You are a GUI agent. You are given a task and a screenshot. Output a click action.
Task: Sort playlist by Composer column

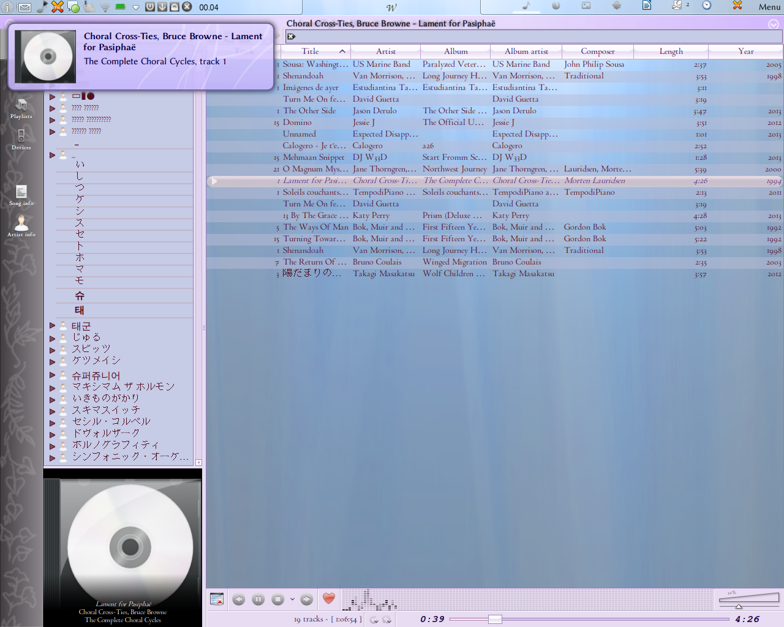pos(598,51)
